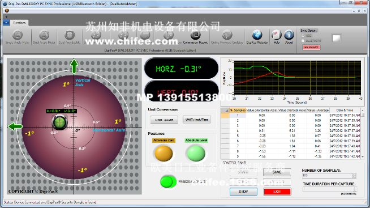This screenshot has width=370, height=208.
Task: Toggle the green Freeze switch
Action: (168, 182)
